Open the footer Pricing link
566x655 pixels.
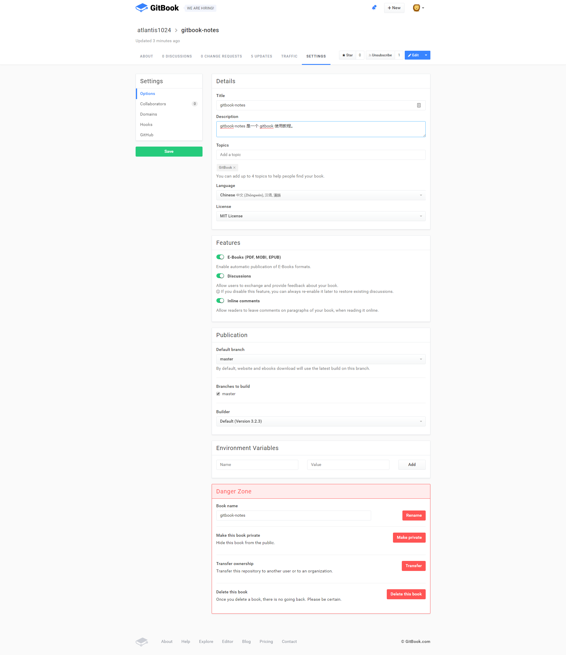[x=266, y=642]
